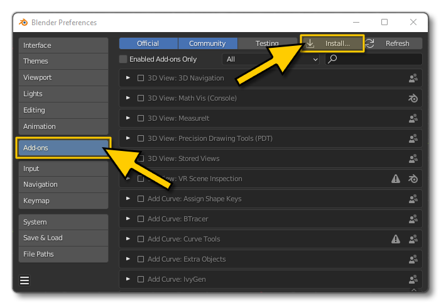The height and width of the screenshot is (305, 441).
Task: Open Save & Load section
Action: coord(63,238)
